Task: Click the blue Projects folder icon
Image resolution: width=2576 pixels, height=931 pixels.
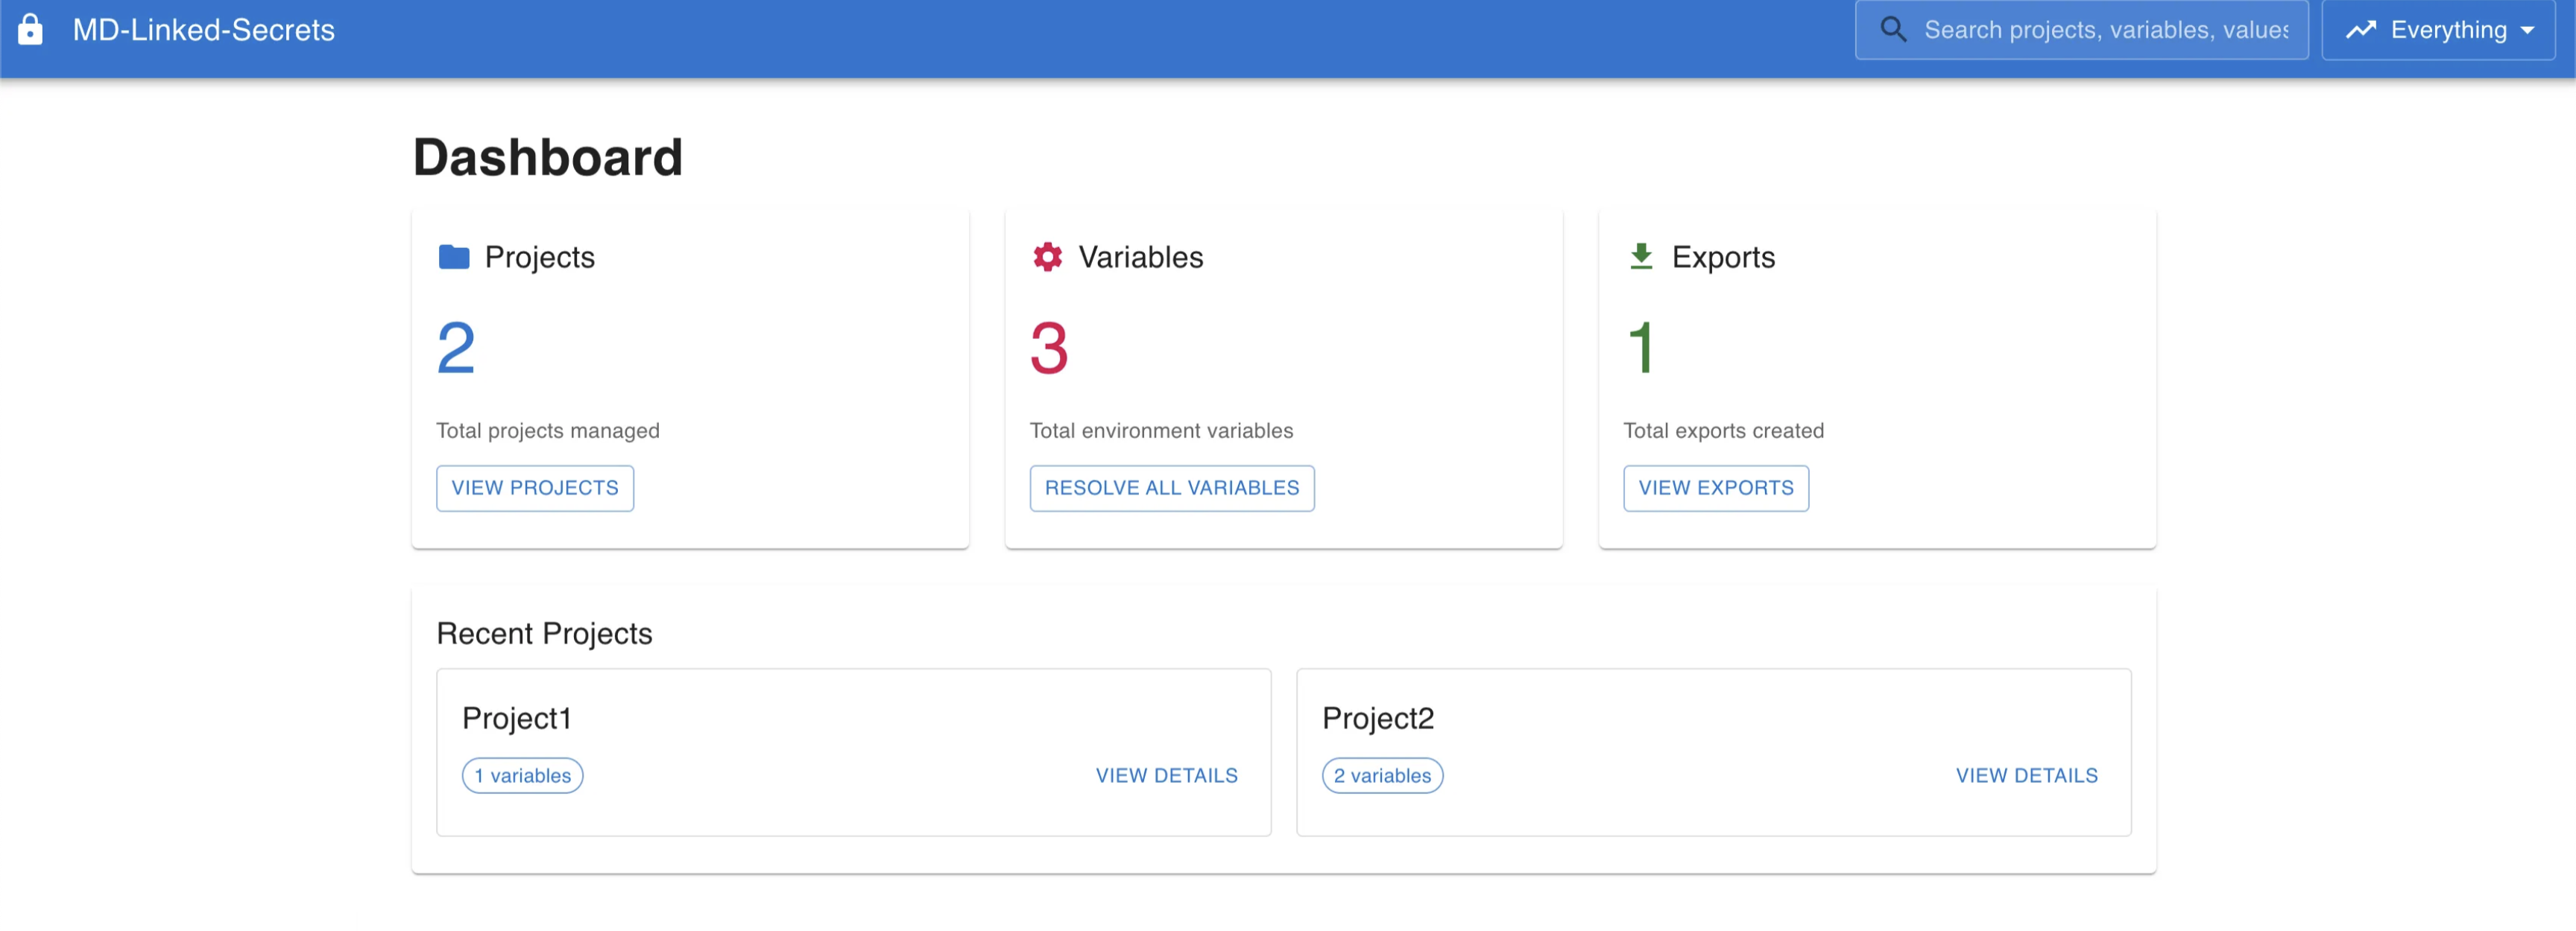Action: (x=454, y=258)
